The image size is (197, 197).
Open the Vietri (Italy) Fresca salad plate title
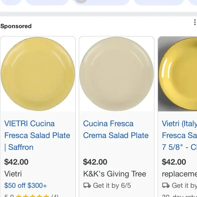point(179,135)
